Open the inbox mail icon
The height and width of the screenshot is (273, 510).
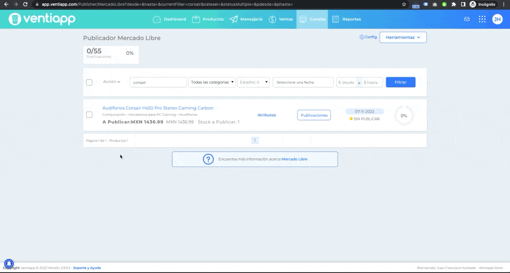pos(467,19)
